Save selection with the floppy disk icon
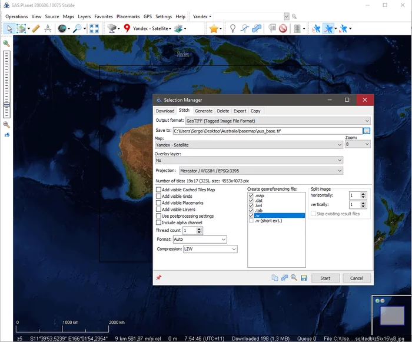The width and height of the screenshot is (412, 342). point(304,278)
